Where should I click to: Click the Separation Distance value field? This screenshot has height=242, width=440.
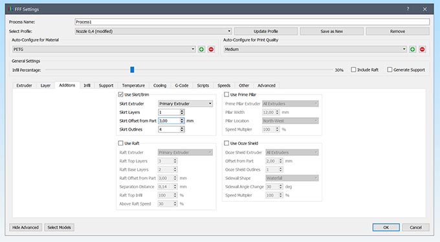(x=165, y=187)
